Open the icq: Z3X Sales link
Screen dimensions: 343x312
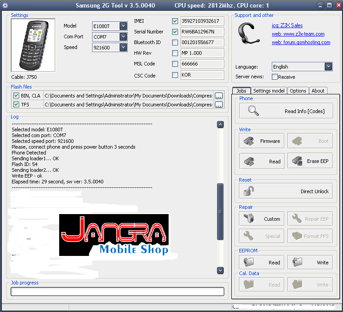pos(287,25)
